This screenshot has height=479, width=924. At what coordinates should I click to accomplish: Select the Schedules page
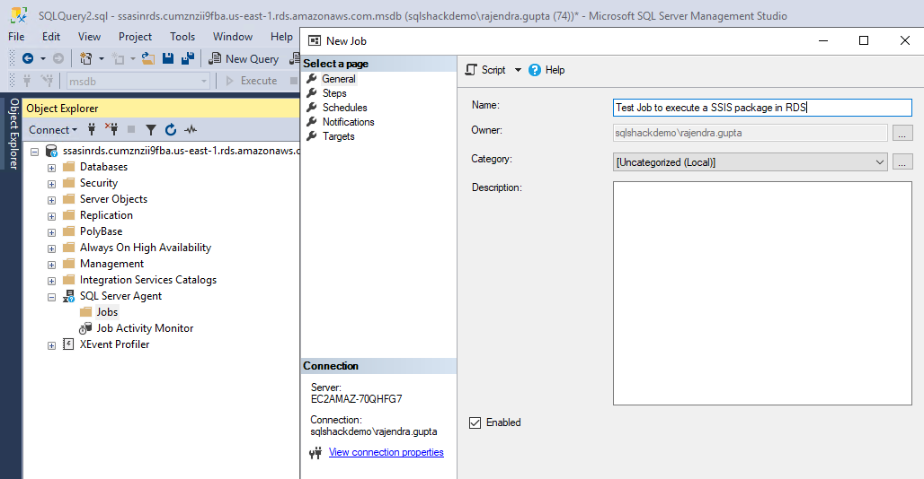(344, 108)
